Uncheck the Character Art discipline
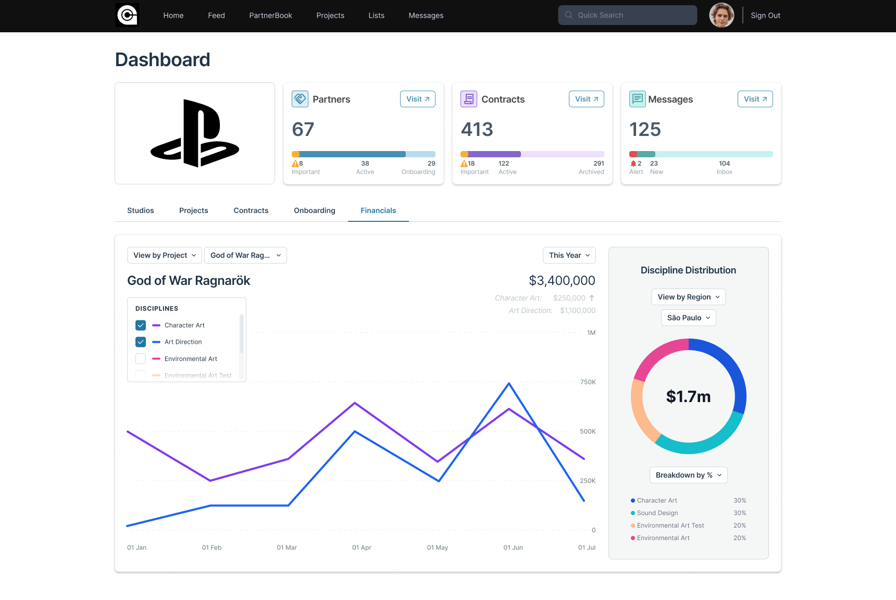 [x=141, y=325]
